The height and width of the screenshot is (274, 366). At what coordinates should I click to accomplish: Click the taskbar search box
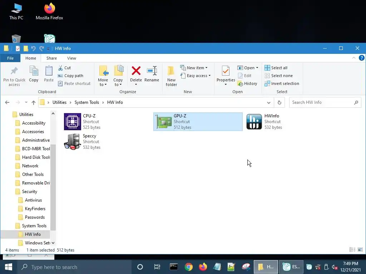point(74,267)
